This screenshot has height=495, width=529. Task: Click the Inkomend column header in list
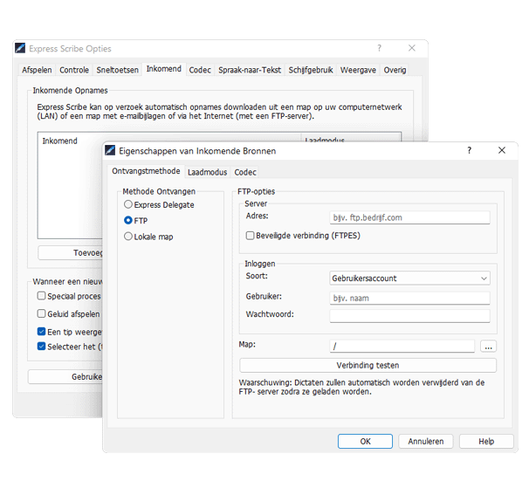59,141
